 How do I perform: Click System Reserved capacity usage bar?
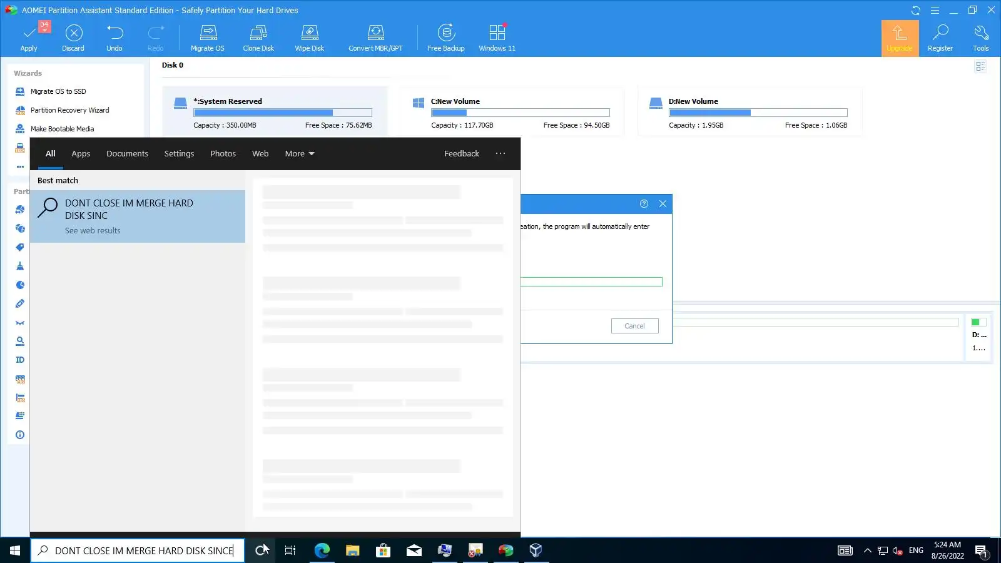tap(283, 113)
